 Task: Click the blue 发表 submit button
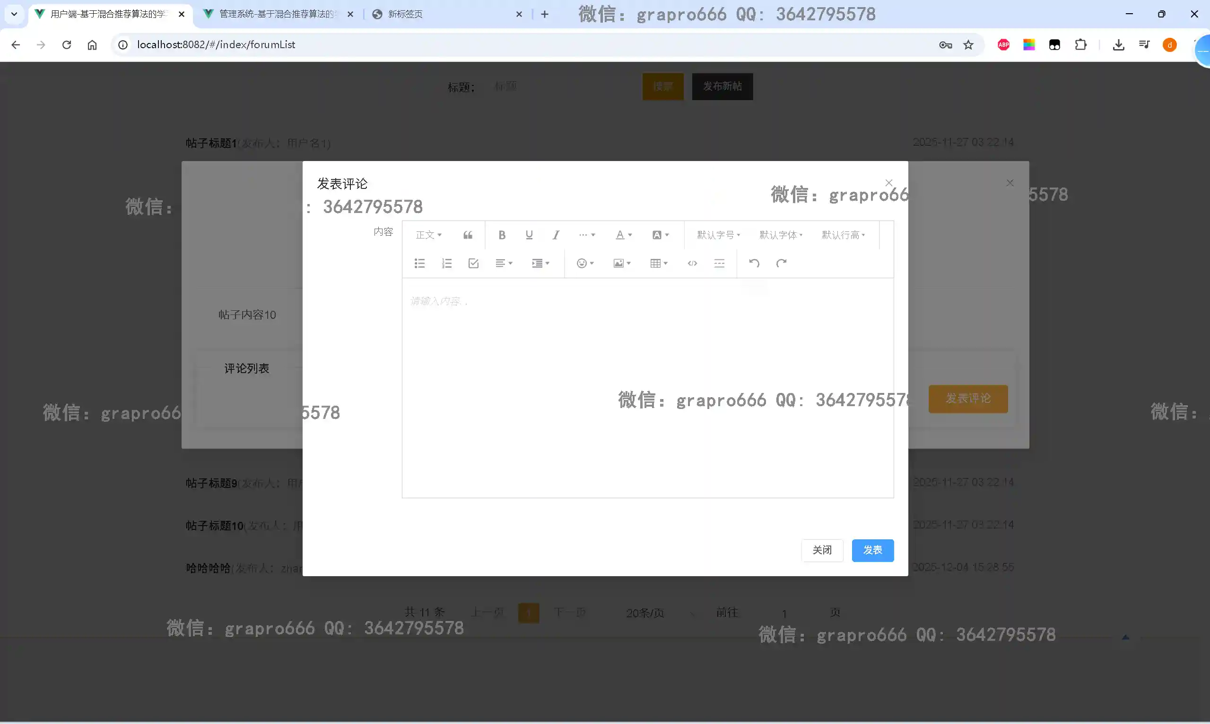(872, 550)
